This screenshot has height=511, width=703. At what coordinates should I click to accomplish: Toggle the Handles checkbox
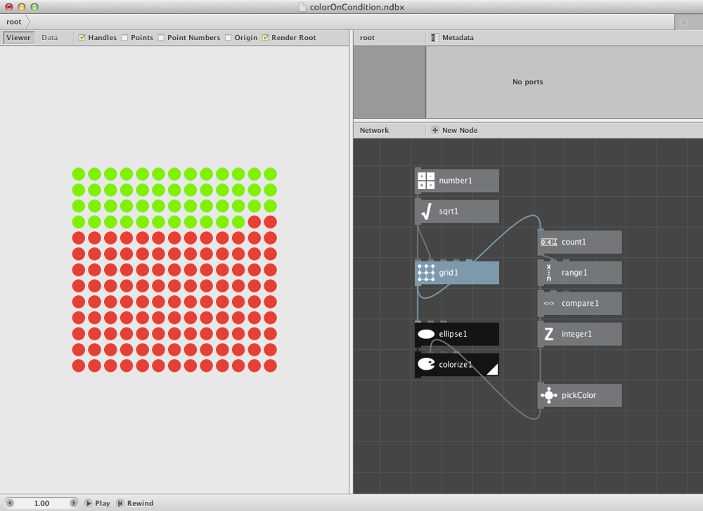(82, 38)
